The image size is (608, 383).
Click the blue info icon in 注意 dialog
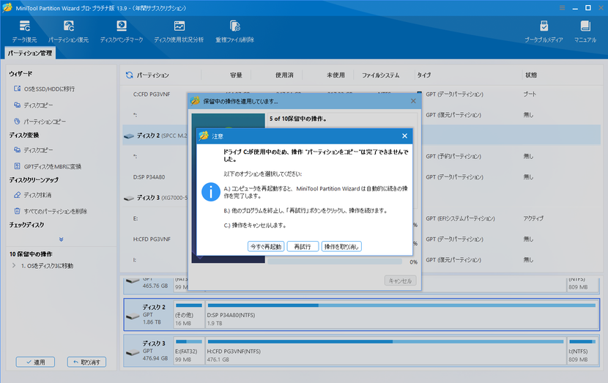pos(211,192)
